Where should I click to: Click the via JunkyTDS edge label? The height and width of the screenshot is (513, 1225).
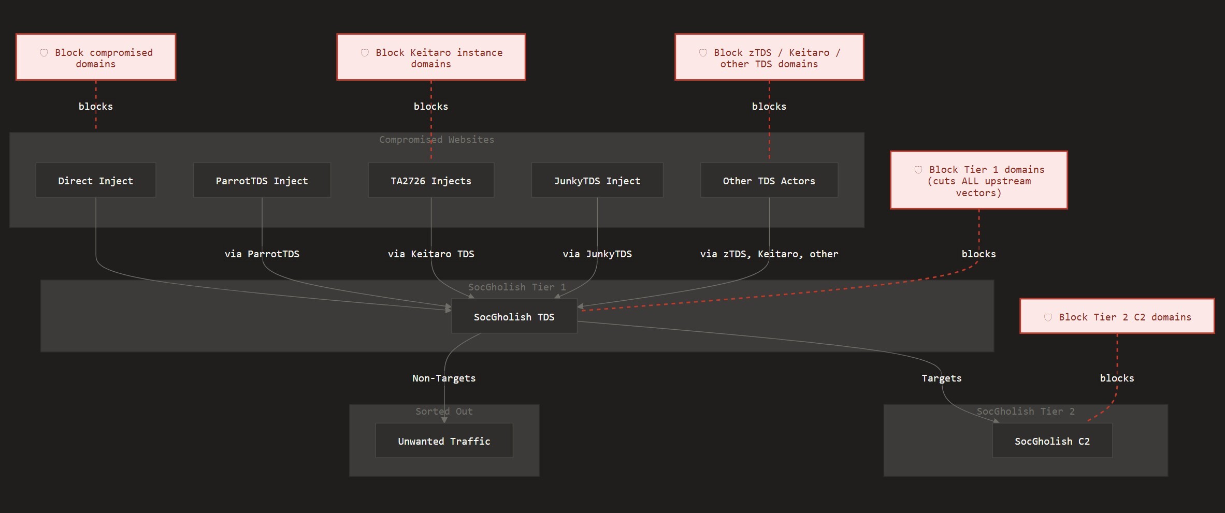[x=597, y=254]
